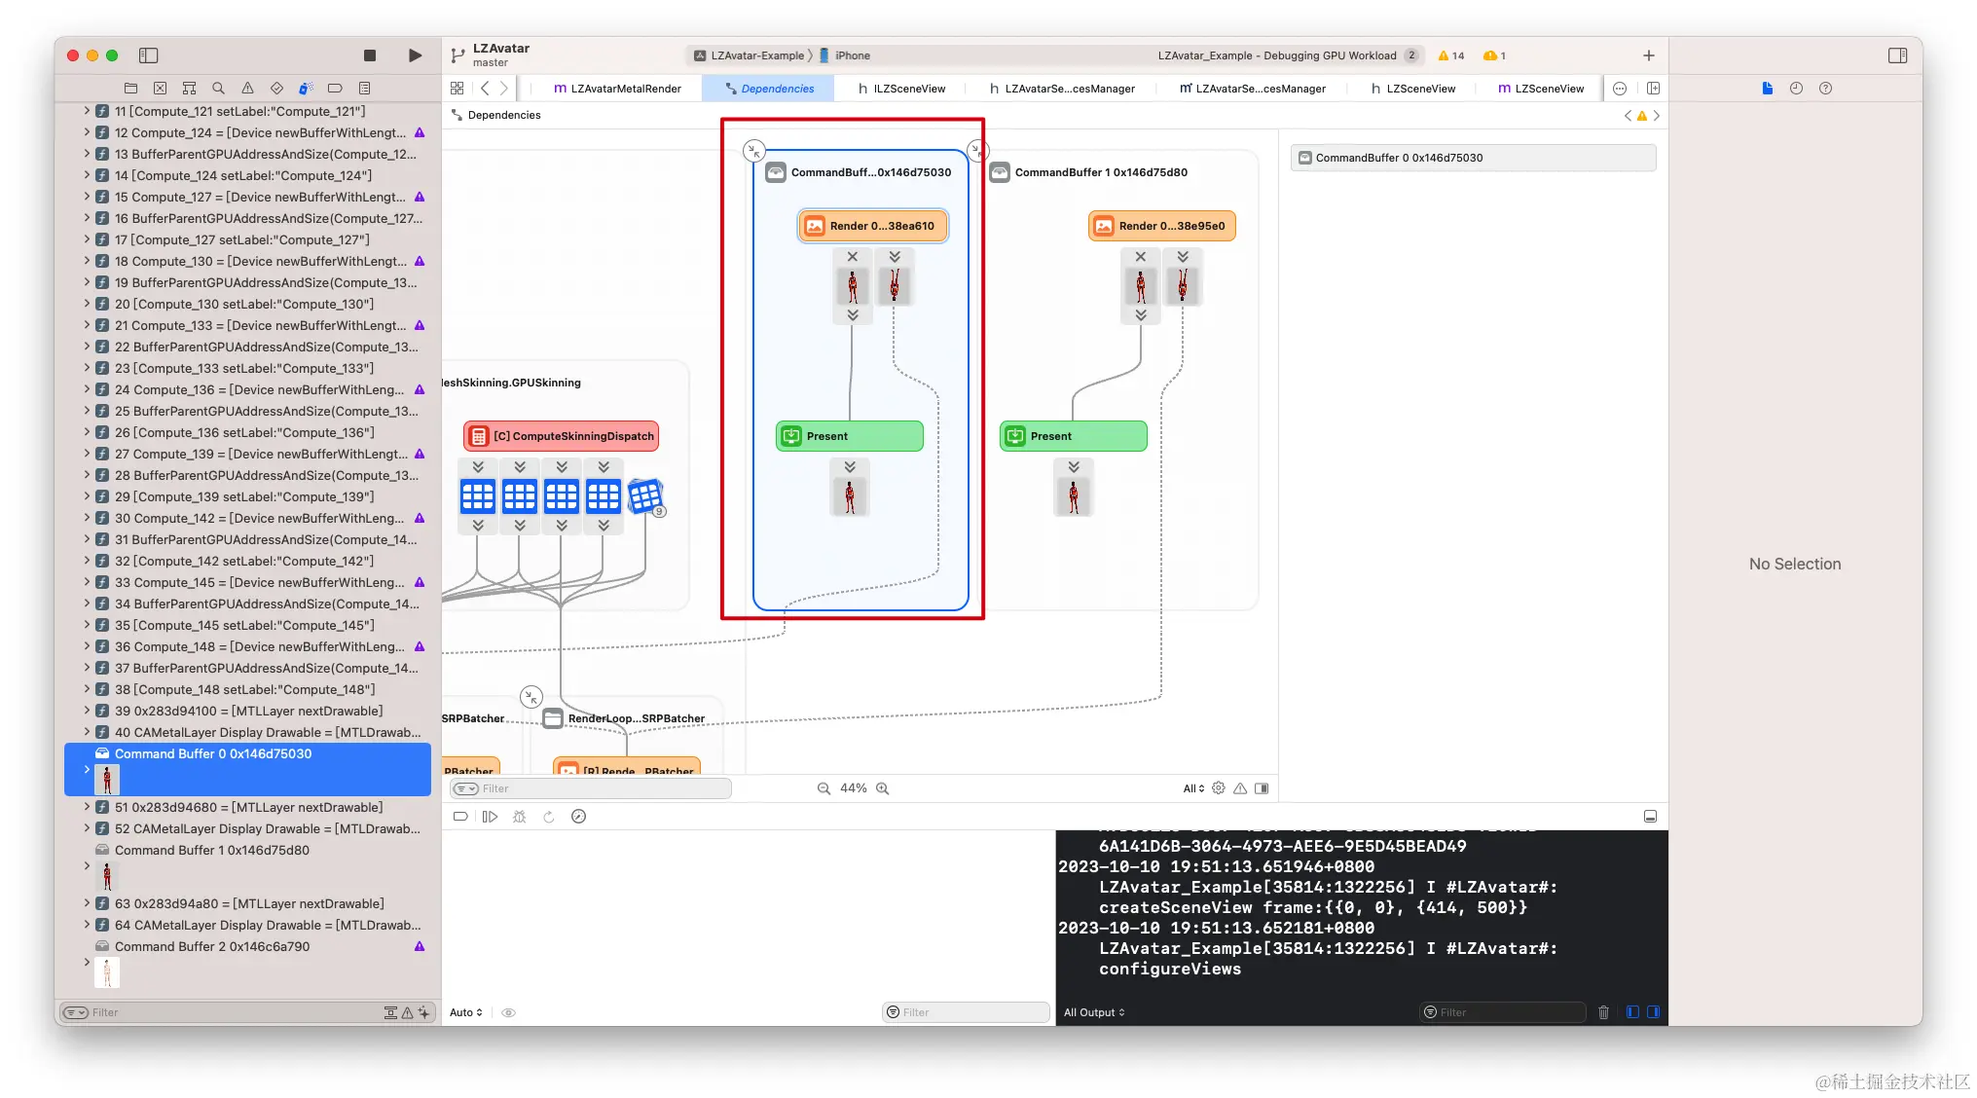Viewport: 1977px width, 1098px height.
Task: Open the Breakpoint navigator
Action: click(335, 88)
